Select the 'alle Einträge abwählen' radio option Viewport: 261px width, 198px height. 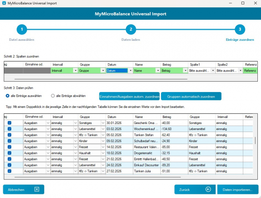click(53, 96)
